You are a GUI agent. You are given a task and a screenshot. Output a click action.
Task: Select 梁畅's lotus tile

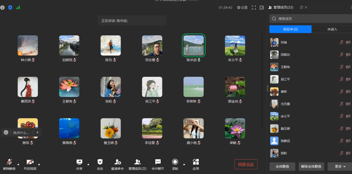click(235, 128)
